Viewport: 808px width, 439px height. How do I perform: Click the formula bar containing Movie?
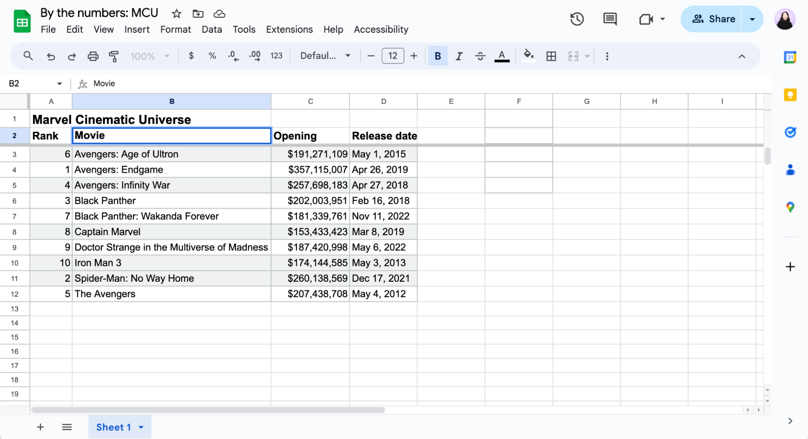[428, 84]
